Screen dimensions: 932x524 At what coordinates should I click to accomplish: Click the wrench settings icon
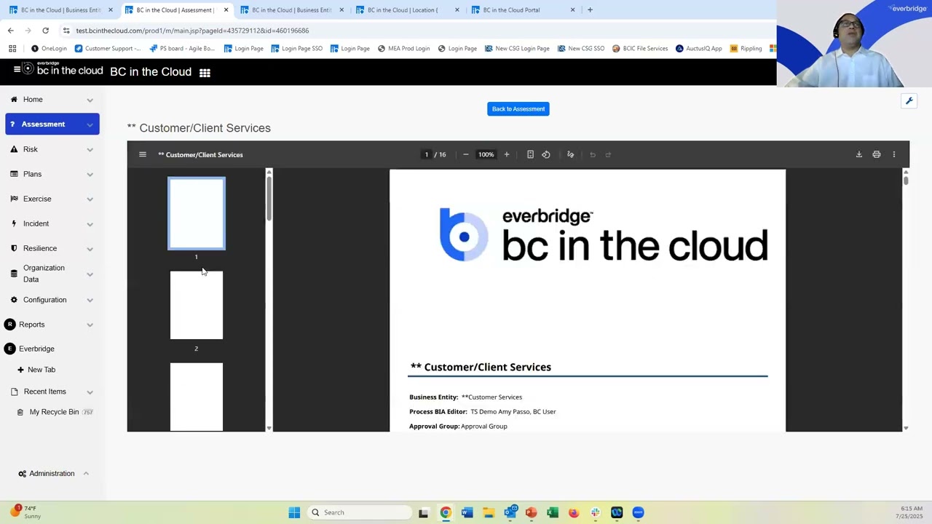[x=909, y=101]
